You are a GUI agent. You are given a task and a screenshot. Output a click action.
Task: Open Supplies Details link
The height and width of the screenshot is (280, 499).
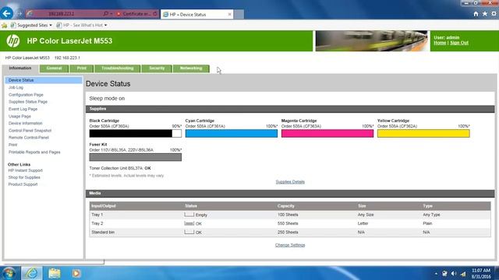pos(290,182)
